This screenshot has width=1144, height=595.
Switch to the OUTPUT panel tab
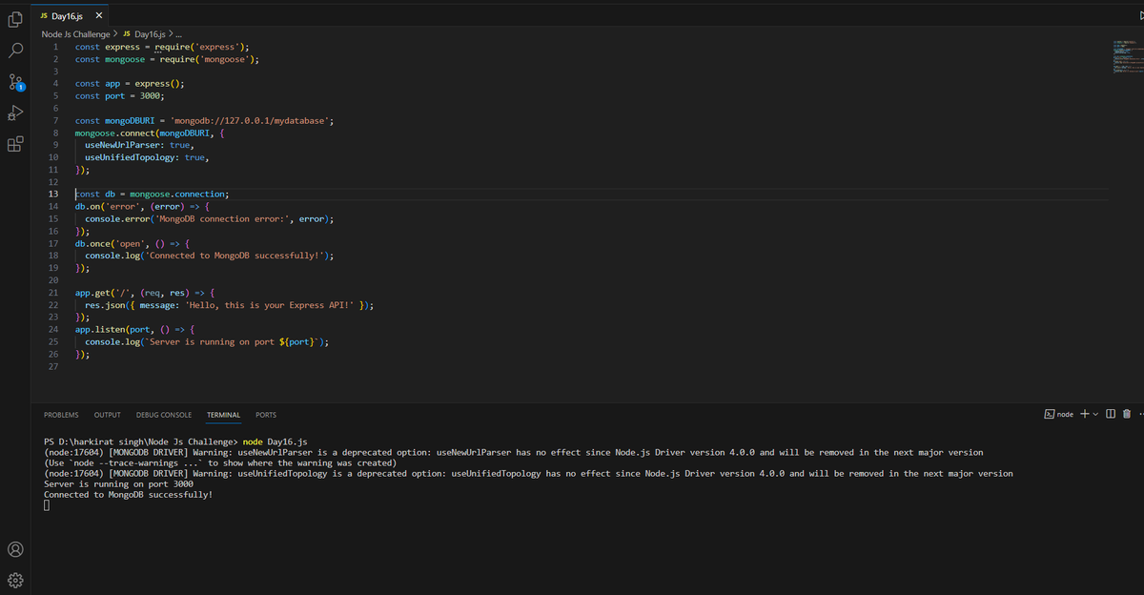[107, 415]
